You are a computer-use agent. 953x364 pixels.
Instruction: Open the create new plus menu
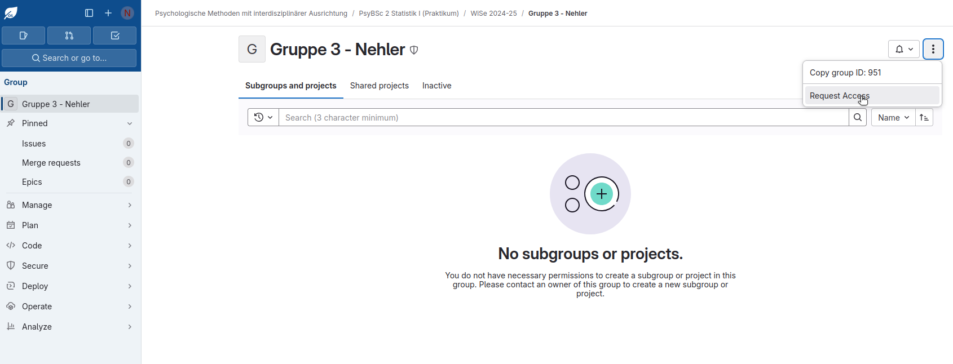pyautogui.click(x=108, y=13)
